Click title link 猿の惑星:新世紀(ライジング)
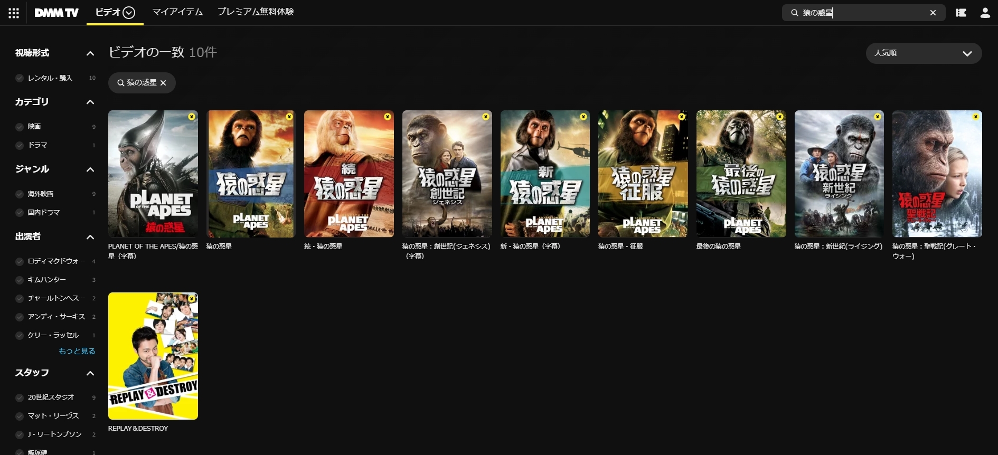Image resolution: width=998 pixels, height=455 pixels. click(x=839, y=247)
